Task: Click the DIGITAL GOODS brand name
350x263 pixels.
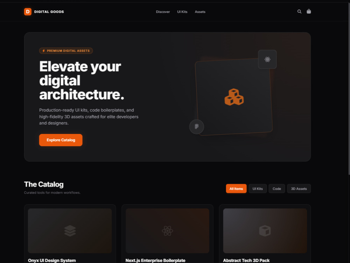Action: 49,12
